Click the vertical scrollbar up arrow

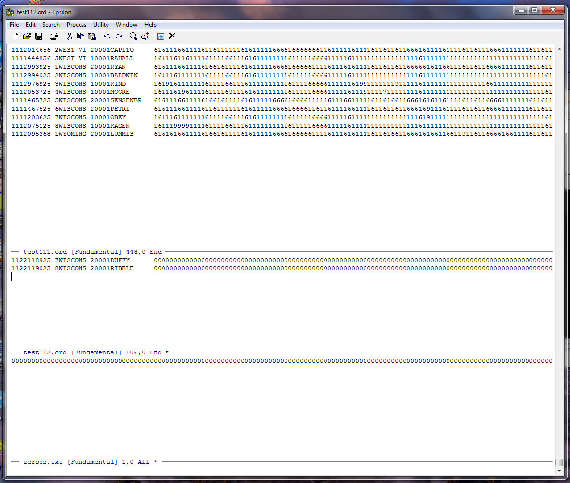tap(559, 49)
